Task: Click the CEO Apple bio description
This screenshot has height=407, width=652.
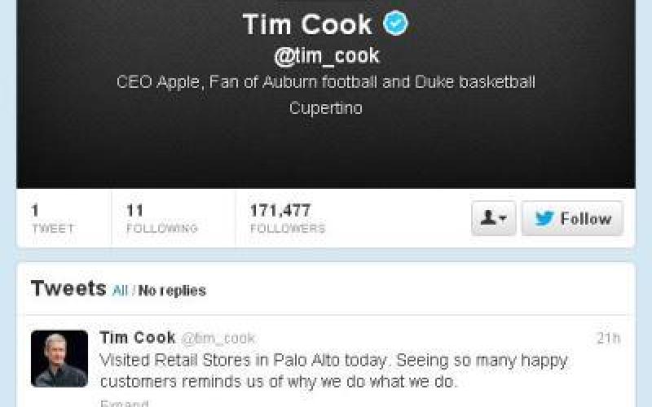Action: pyautogui.click(x=325, y=82)
